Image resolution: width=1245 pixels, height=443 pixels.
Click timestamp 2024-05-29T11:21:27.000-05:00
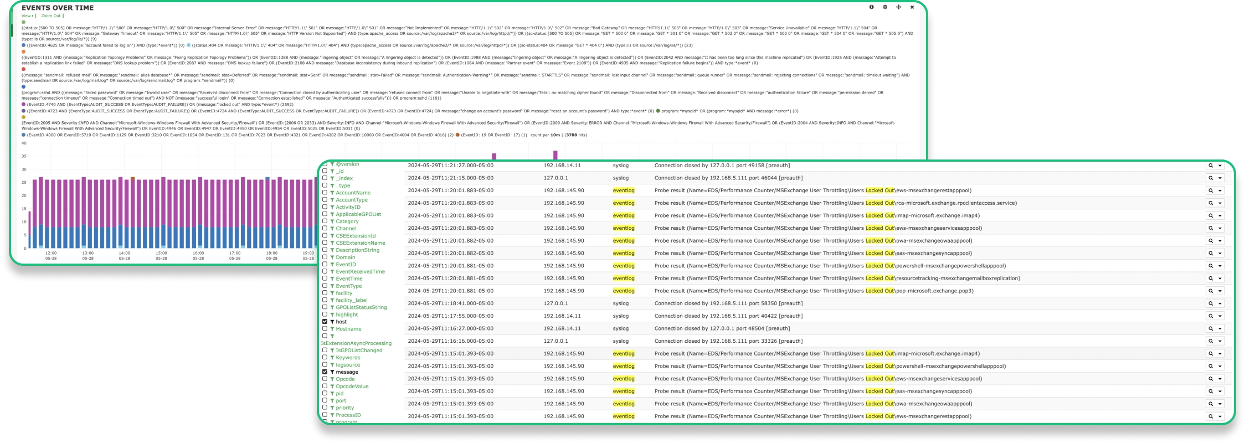[x=450, y=166]
